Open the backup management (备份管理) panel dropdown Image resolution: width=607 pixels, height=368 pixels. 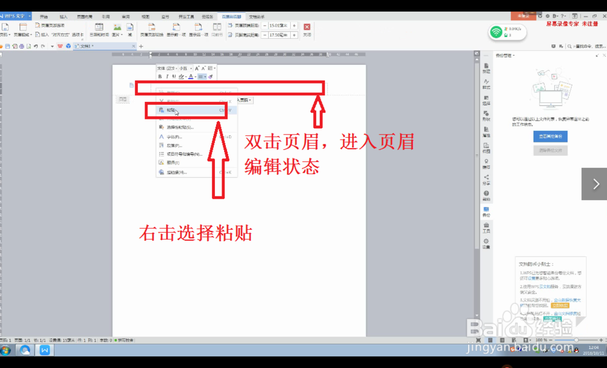pos(505,55)
